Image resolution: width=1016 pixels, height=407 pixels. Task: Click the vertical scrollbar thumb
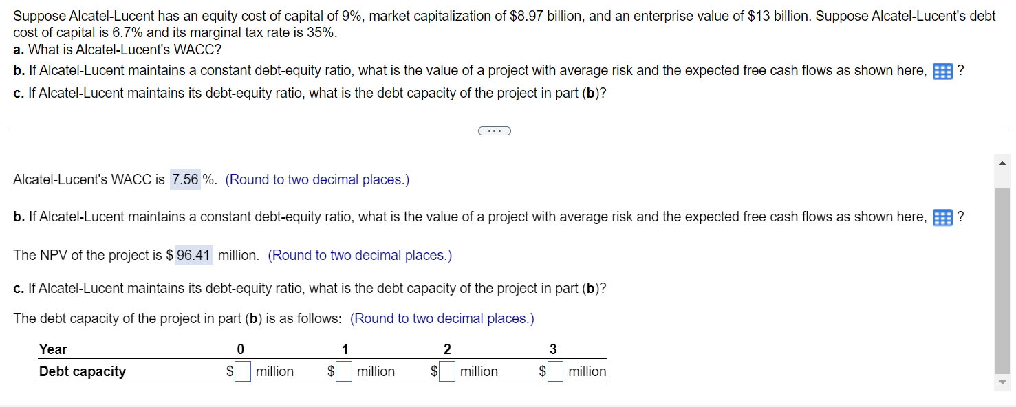click(x=1002, y=278)
